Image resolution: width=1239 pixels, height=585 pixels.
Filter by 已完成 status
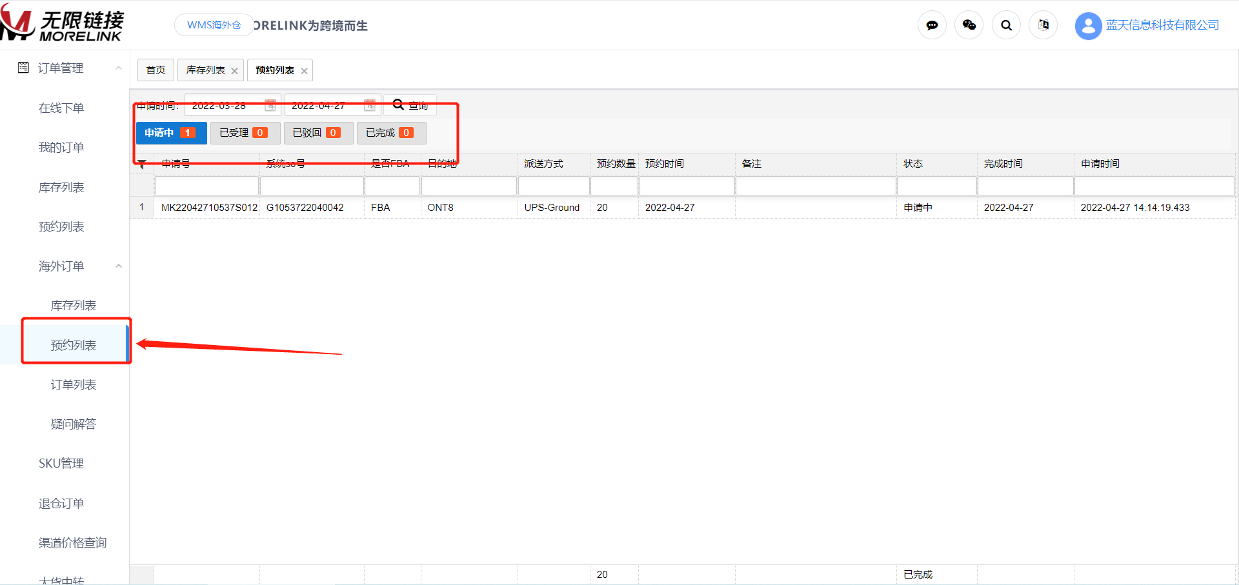point(391,133)
